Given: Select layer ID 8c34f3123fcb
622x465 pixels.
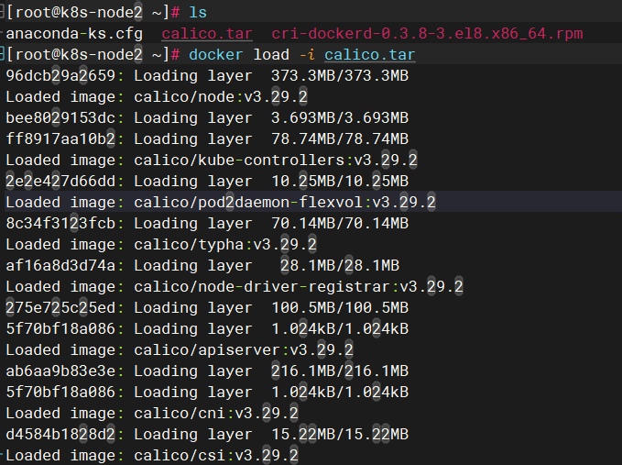Looking at the screenshot, I should click(60, 223).
